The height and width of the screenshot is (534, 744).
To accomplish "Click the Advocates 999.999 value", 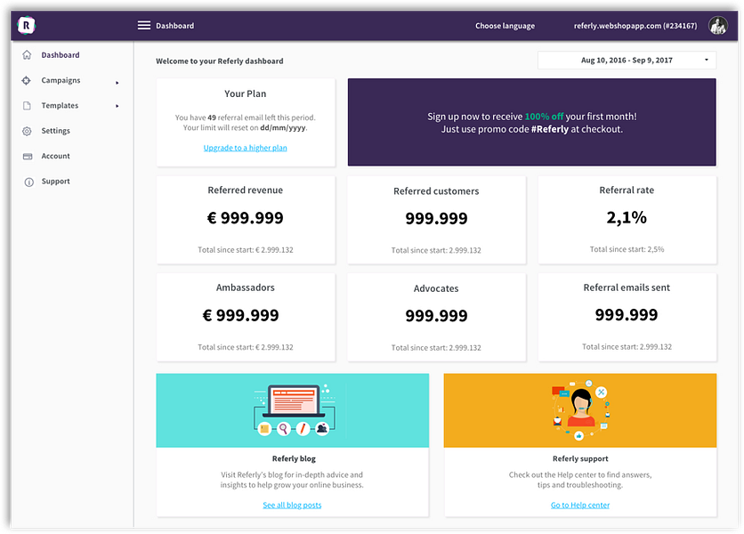I will [x=436, y=316].
